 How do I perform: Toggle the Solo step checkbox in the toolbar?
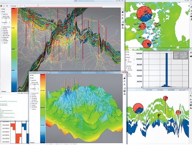tap(10, 6)
